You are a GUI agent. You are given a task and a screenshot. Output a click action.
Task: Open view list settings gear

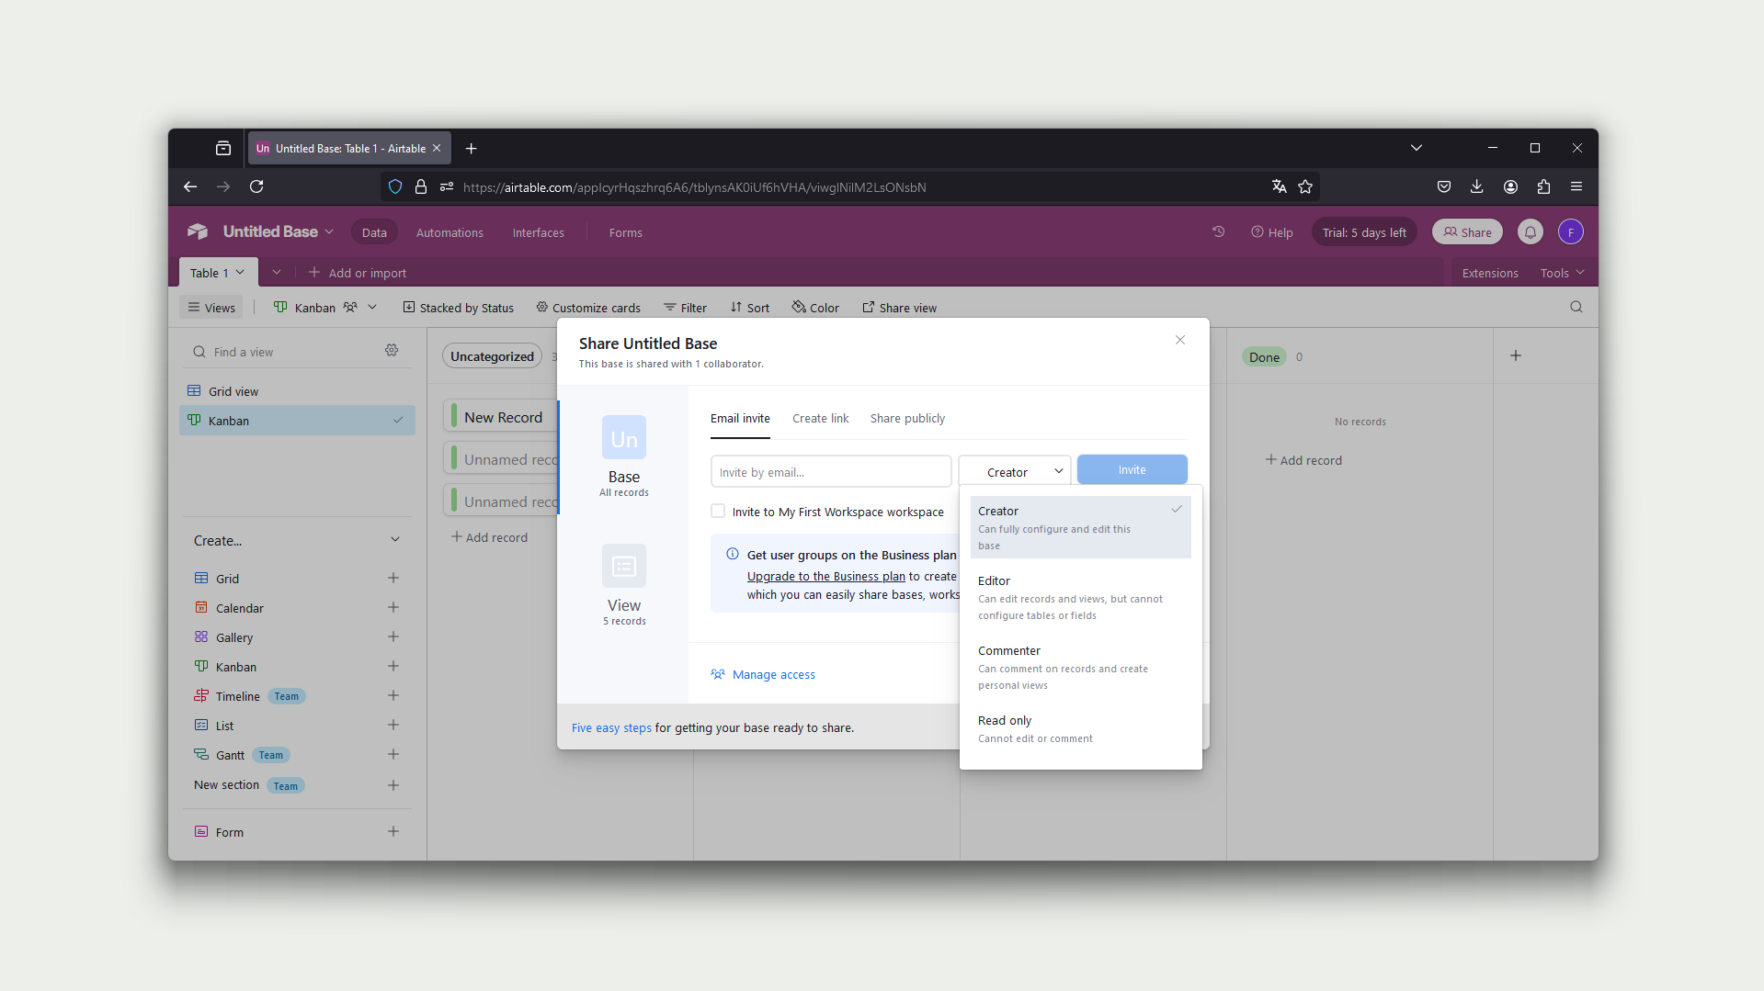pos(392,351)
